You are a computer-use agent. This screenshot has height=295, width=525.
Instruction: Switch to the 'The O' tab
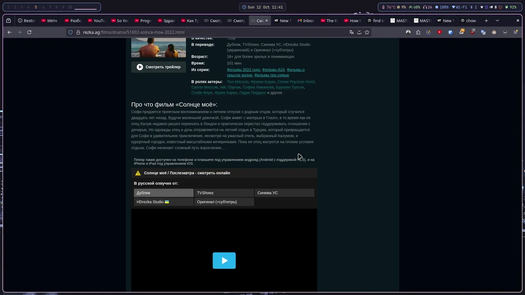329,20
